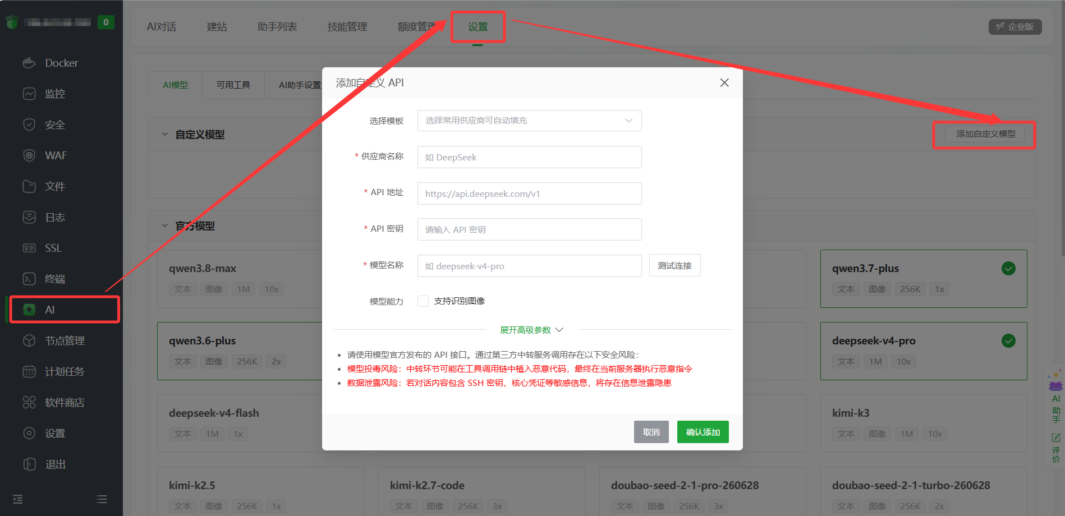Select the kimi-k3 model card

tap(924, 423)
